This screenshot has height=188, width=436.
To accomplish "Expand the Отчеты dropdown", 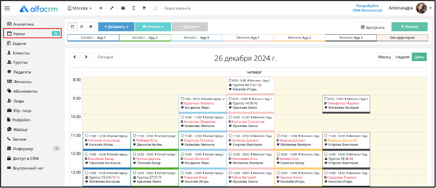I will pos(153,27).
